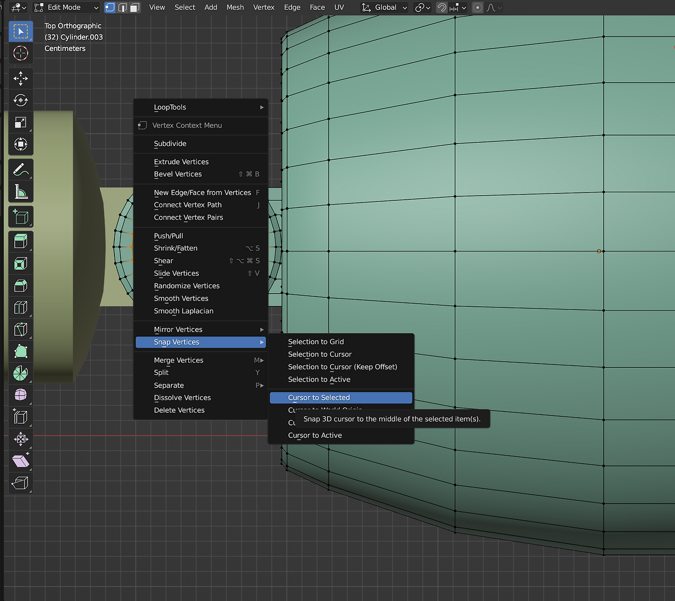Image resolution: width=675 pixels, height=601 pixels.
Task: Click the 3D Cursor tool
Action: pyautogui.click(x=21, y=53)
